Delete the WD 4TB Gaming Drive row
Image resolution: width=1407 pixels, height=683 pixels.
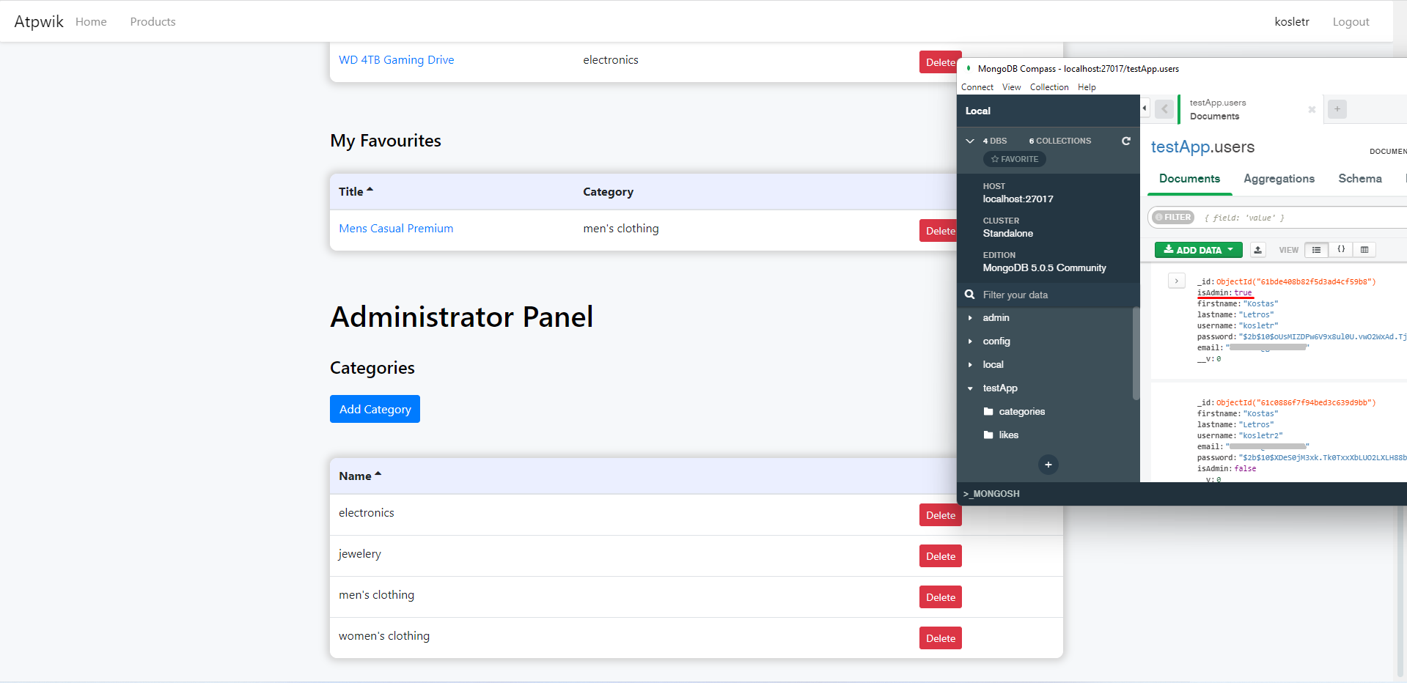[938, 62]
